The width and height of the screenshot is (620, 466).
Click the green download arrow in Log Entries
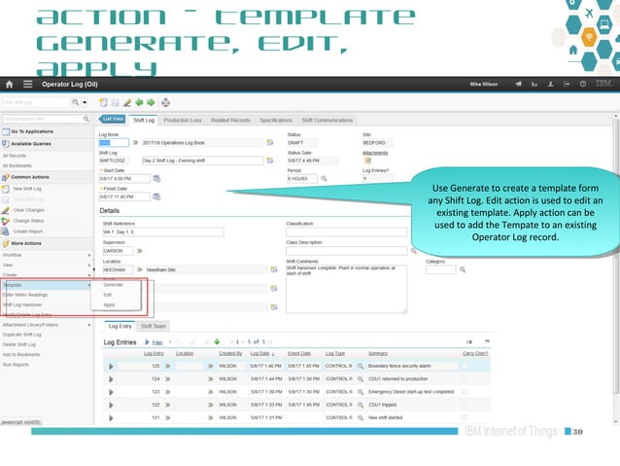point(217,341)
